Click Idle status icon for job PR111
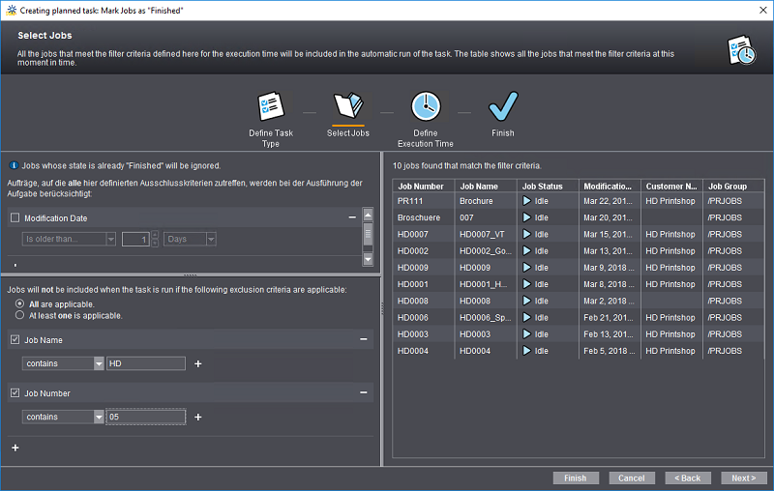The height and width of the screenshot is (491, 774). (x=527, y=201)
